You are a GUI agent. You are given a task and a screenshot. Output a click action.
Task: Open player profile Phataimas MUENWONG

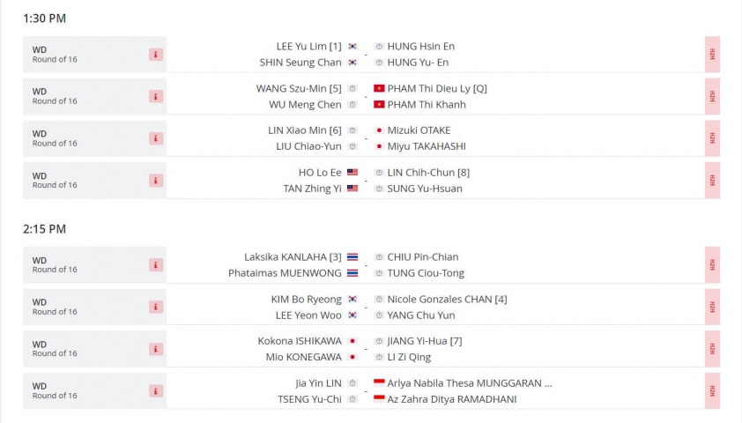[x=285, y=273]
